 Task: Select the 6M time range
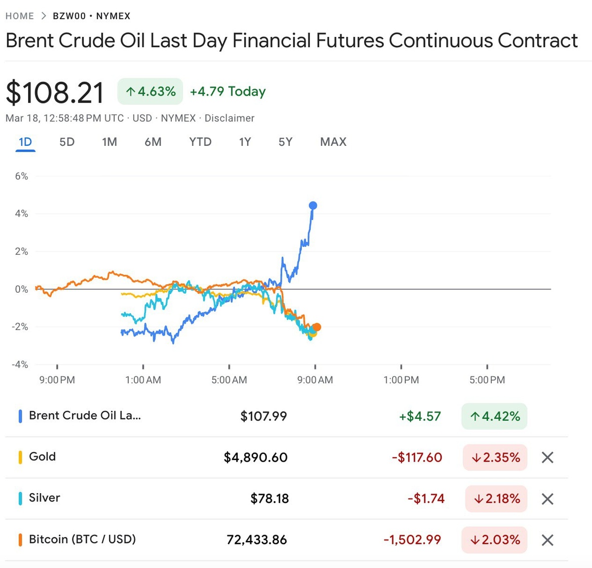point(153,142)
